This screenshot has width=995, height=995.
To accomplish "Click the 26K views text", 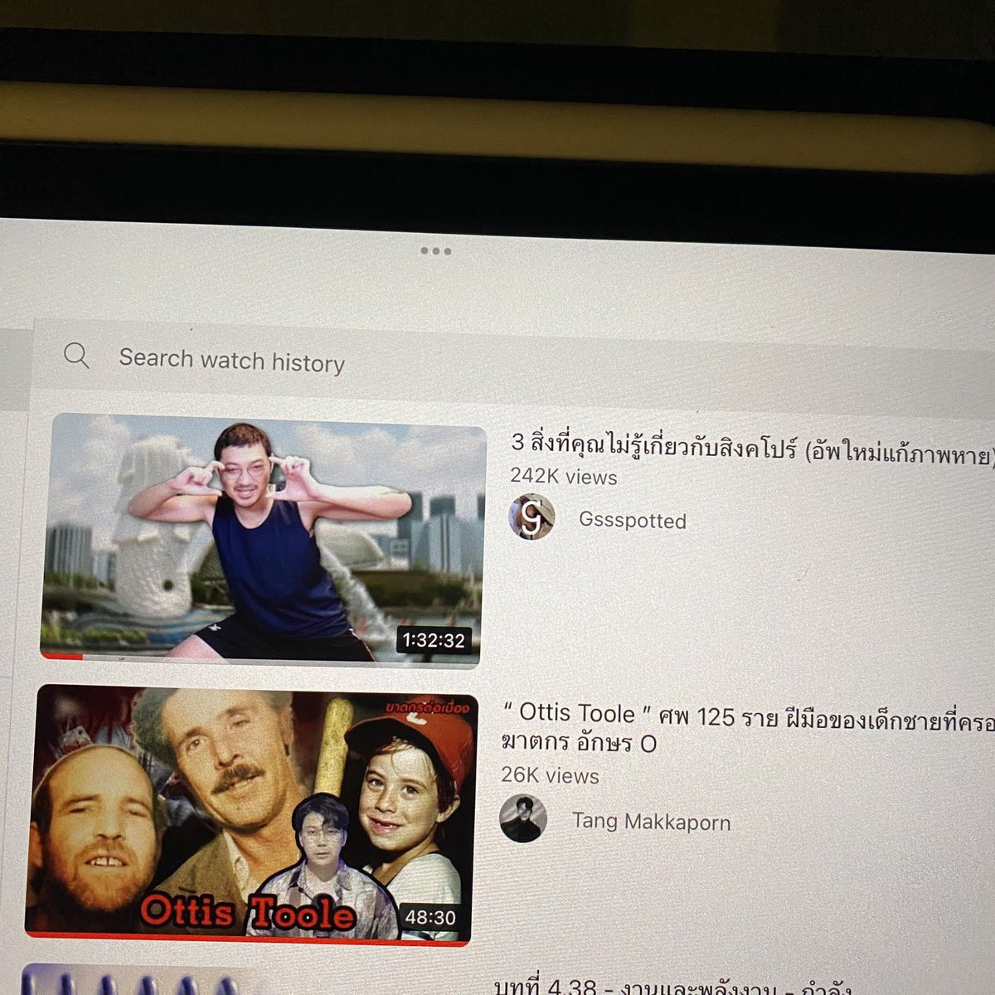I will coord(550,775).
